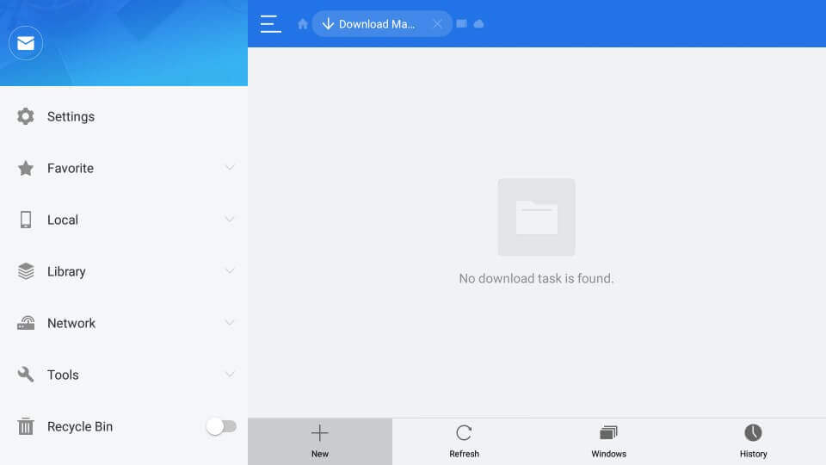
Task: Go to the home icon
Action: point(302,24)
